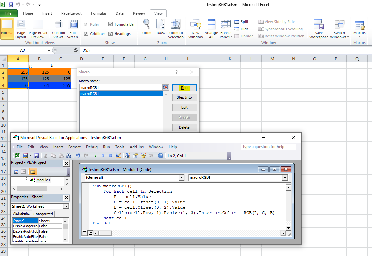Save in VBA editor toolbar
The image size is (372, 256).
click(x=36, y=156)
